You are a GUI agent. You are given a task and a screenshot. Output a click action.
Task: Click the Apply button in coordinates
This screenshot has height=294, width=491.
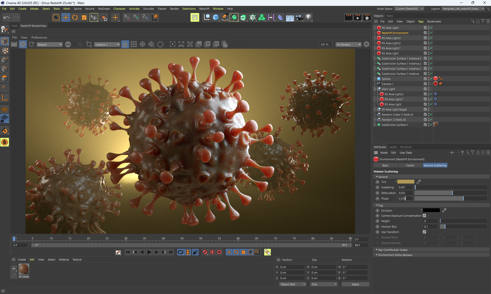click(355, 284)
